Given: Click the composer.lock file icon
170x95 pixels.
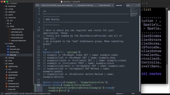Looking at the screenshot, I should (6, 87).
